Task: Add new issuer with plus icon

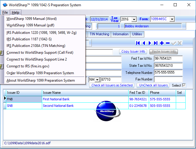Action: [x=162, y=43]
